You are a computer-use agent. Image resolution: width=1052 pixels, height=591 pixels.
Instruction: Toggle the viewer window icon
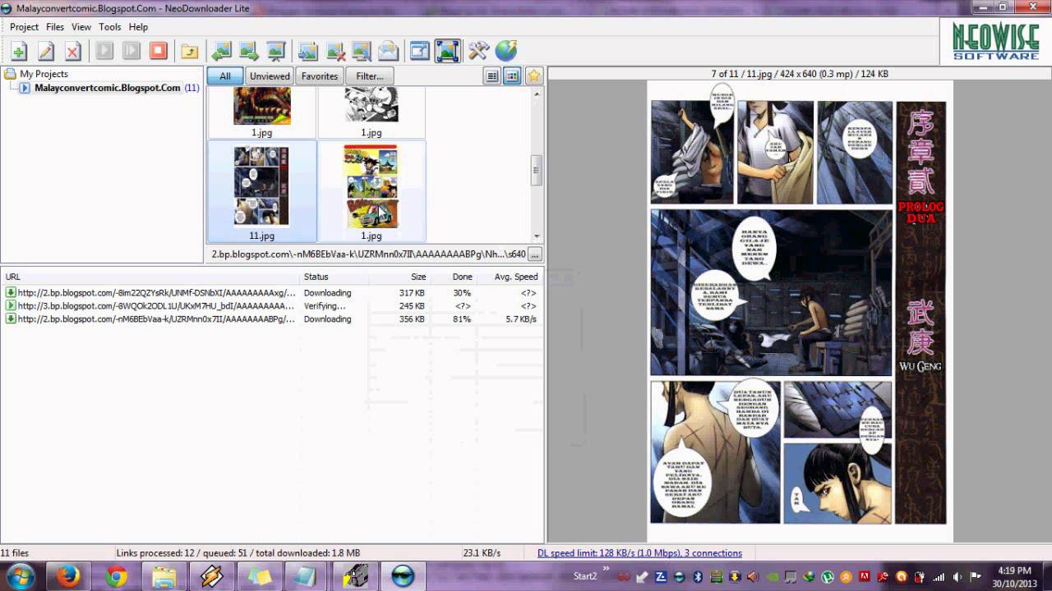tap(420, 52)
